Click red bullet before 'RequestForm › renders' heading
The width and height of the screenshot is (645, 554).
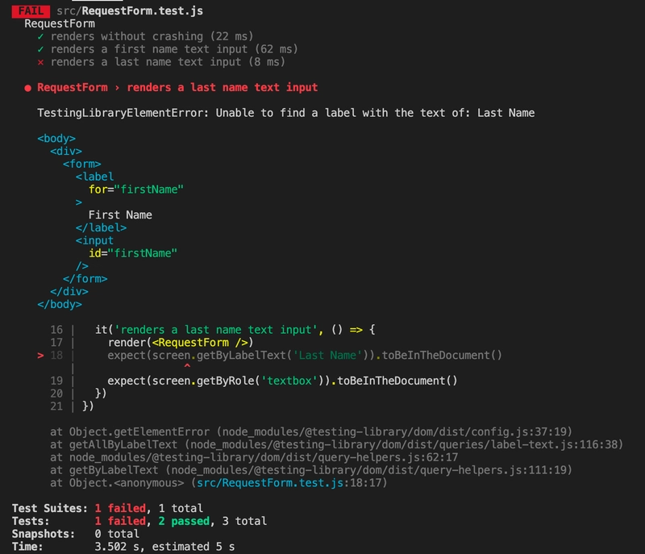(x=28, y=87)
